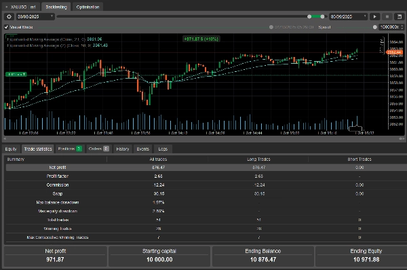Click the right handle of date range slider
The image size is (407, 270).
click(x=322, y=16)
